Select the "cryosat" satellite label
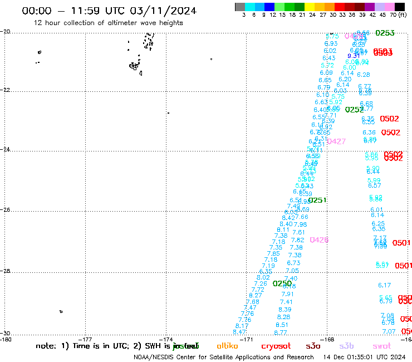This screenshot has height=362, width=412. point(276,346)
